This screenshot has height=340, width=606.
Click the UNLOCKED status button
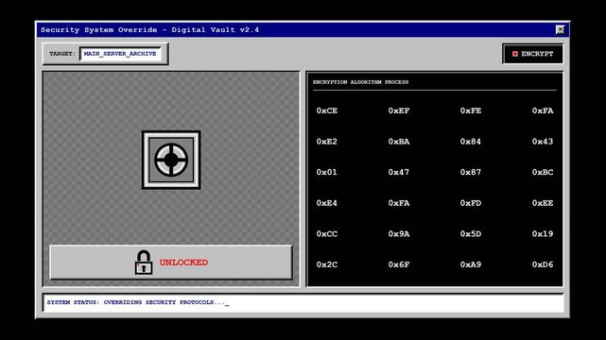point(171,263)
